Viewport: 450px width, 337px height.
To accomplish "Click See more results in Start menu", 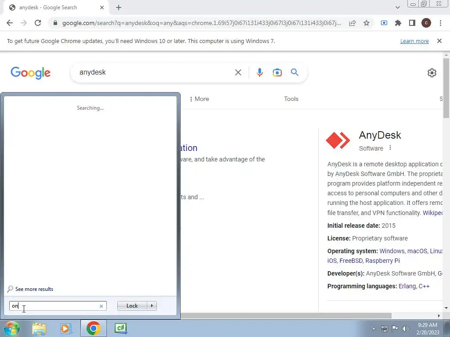I will (x=30, y=289).
